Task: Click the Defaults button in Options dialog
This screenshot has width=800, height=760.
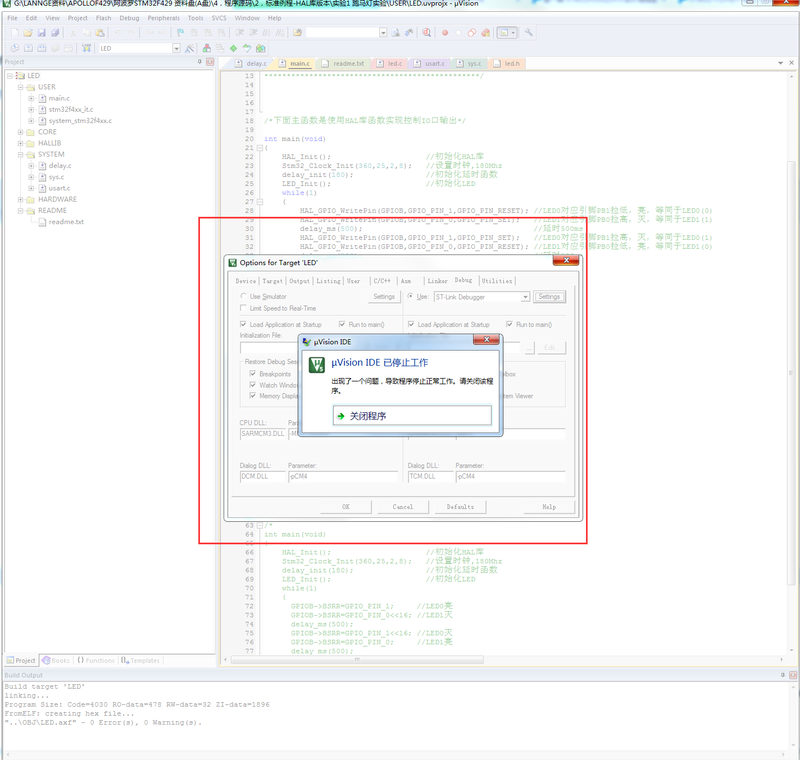Action: pyautogui.click(x=460, y=507)
